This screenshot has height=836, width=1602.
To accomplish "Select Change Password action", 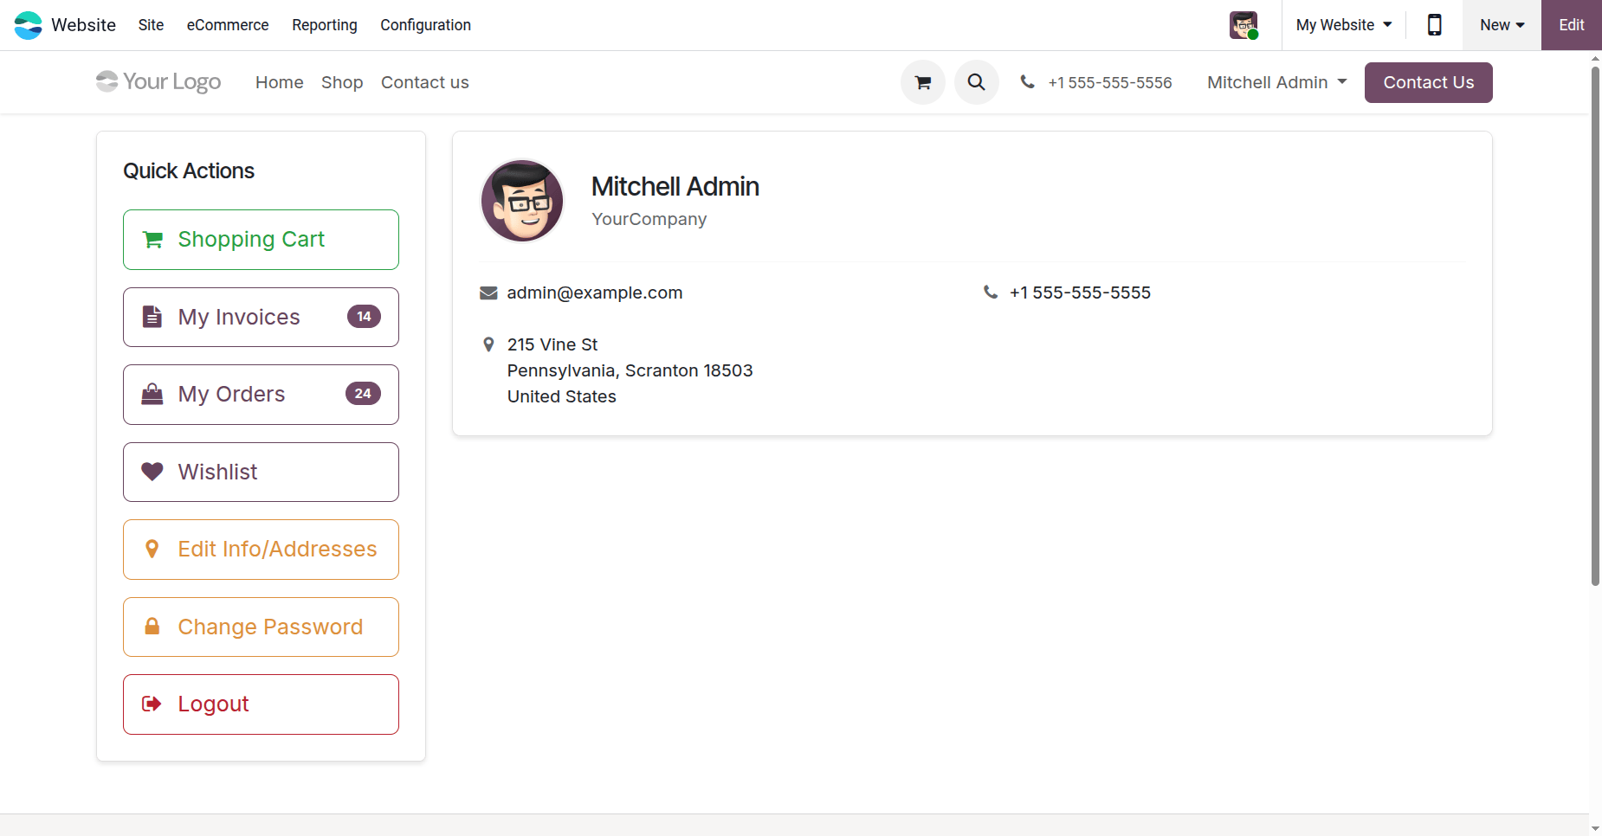I will pos(261,627).
